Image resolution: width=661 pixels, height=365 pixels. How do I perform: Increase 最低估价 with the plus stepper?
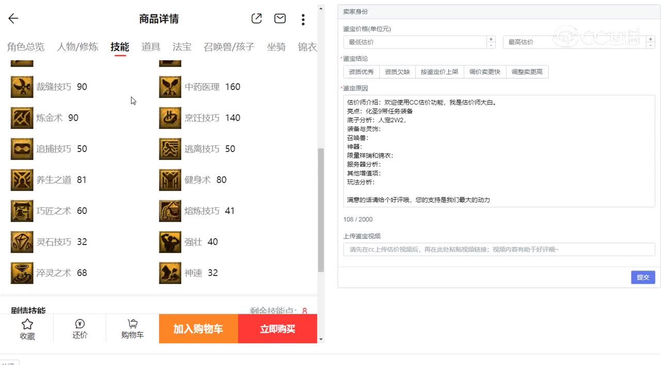pos(491,38)
